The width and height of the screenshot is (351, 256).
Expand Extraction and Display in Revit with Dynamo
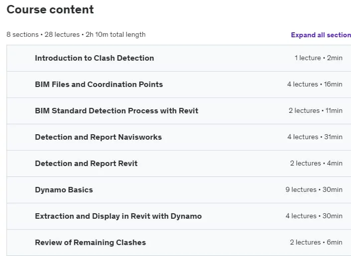[179, 216]
